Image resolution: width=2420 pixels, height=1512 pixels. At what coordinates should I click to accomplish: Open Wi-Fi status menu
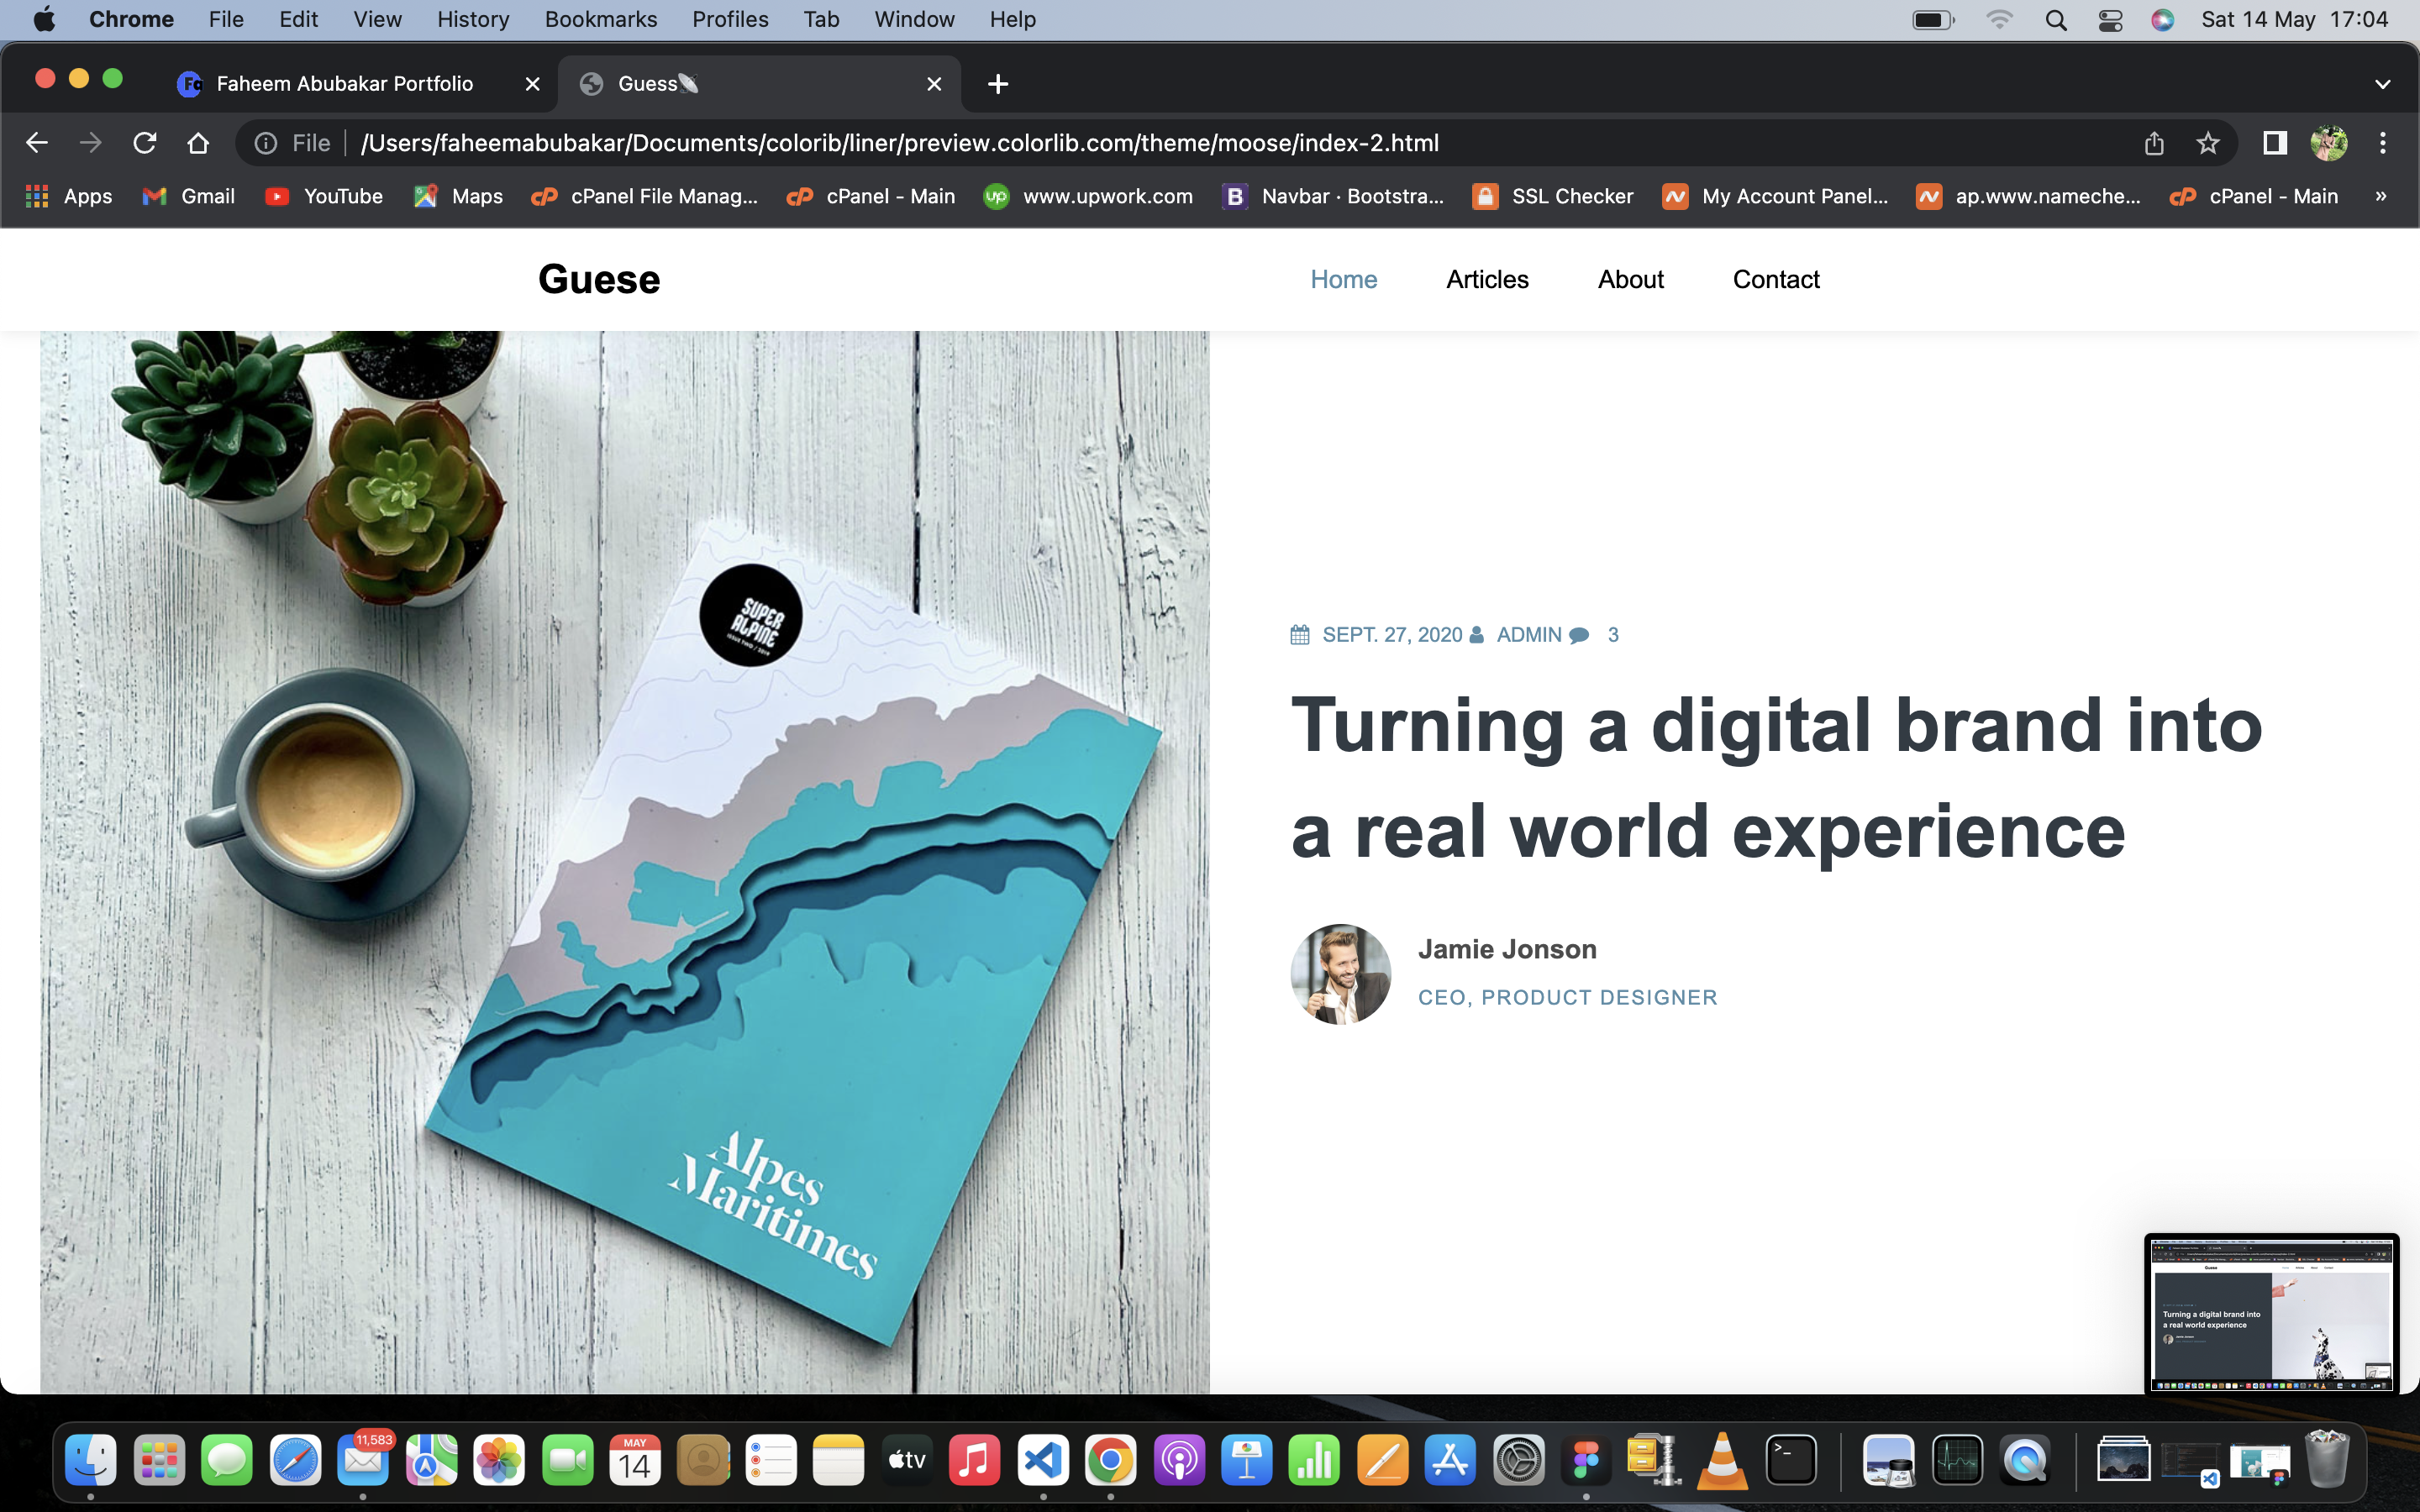tap(1999, 19)
